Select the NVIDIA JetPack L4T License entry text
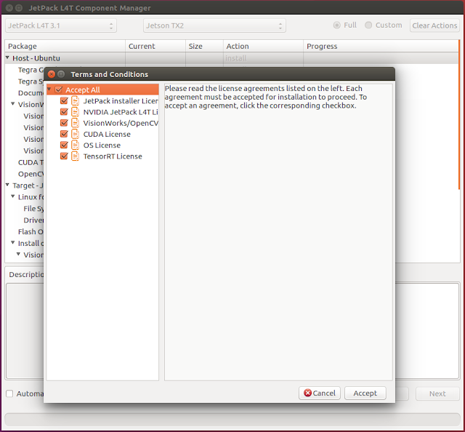This screenshot has height=432, width=465. pyautogui.click(x=121, y=112)
